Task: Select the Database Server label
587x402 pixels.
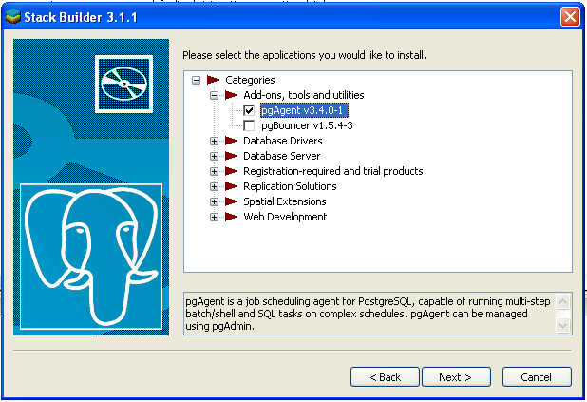Action: click(x=282, y=156)
